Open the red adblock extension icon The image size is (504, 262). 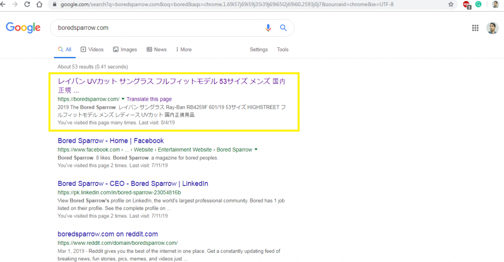(x=467, y=5)
